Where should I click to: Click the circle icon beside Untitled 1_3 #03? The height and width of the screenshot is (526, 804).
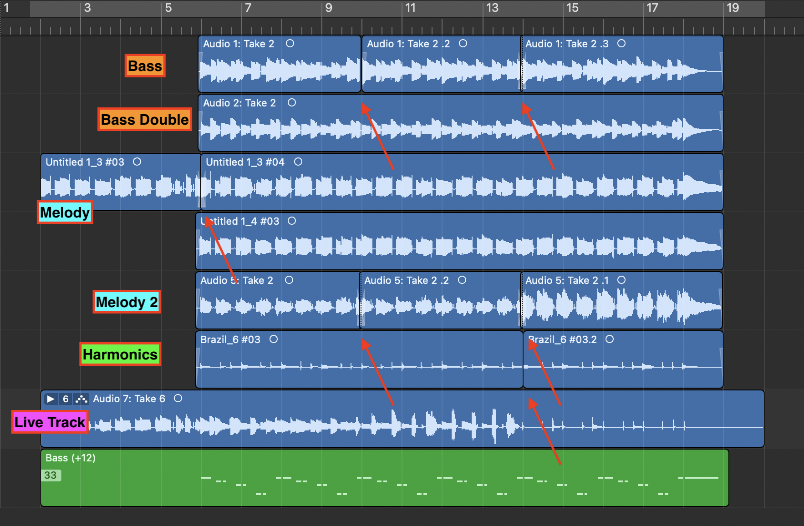tap(137, 162)
